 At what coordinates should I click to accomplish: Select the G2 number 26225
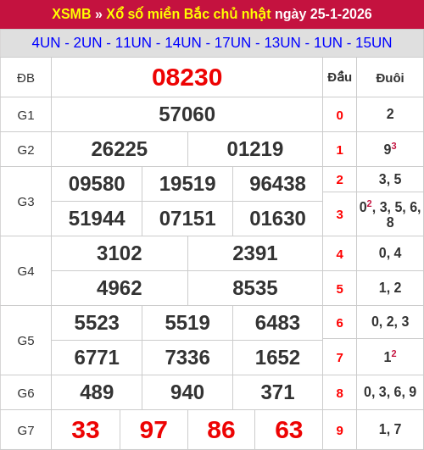point(120,149)
